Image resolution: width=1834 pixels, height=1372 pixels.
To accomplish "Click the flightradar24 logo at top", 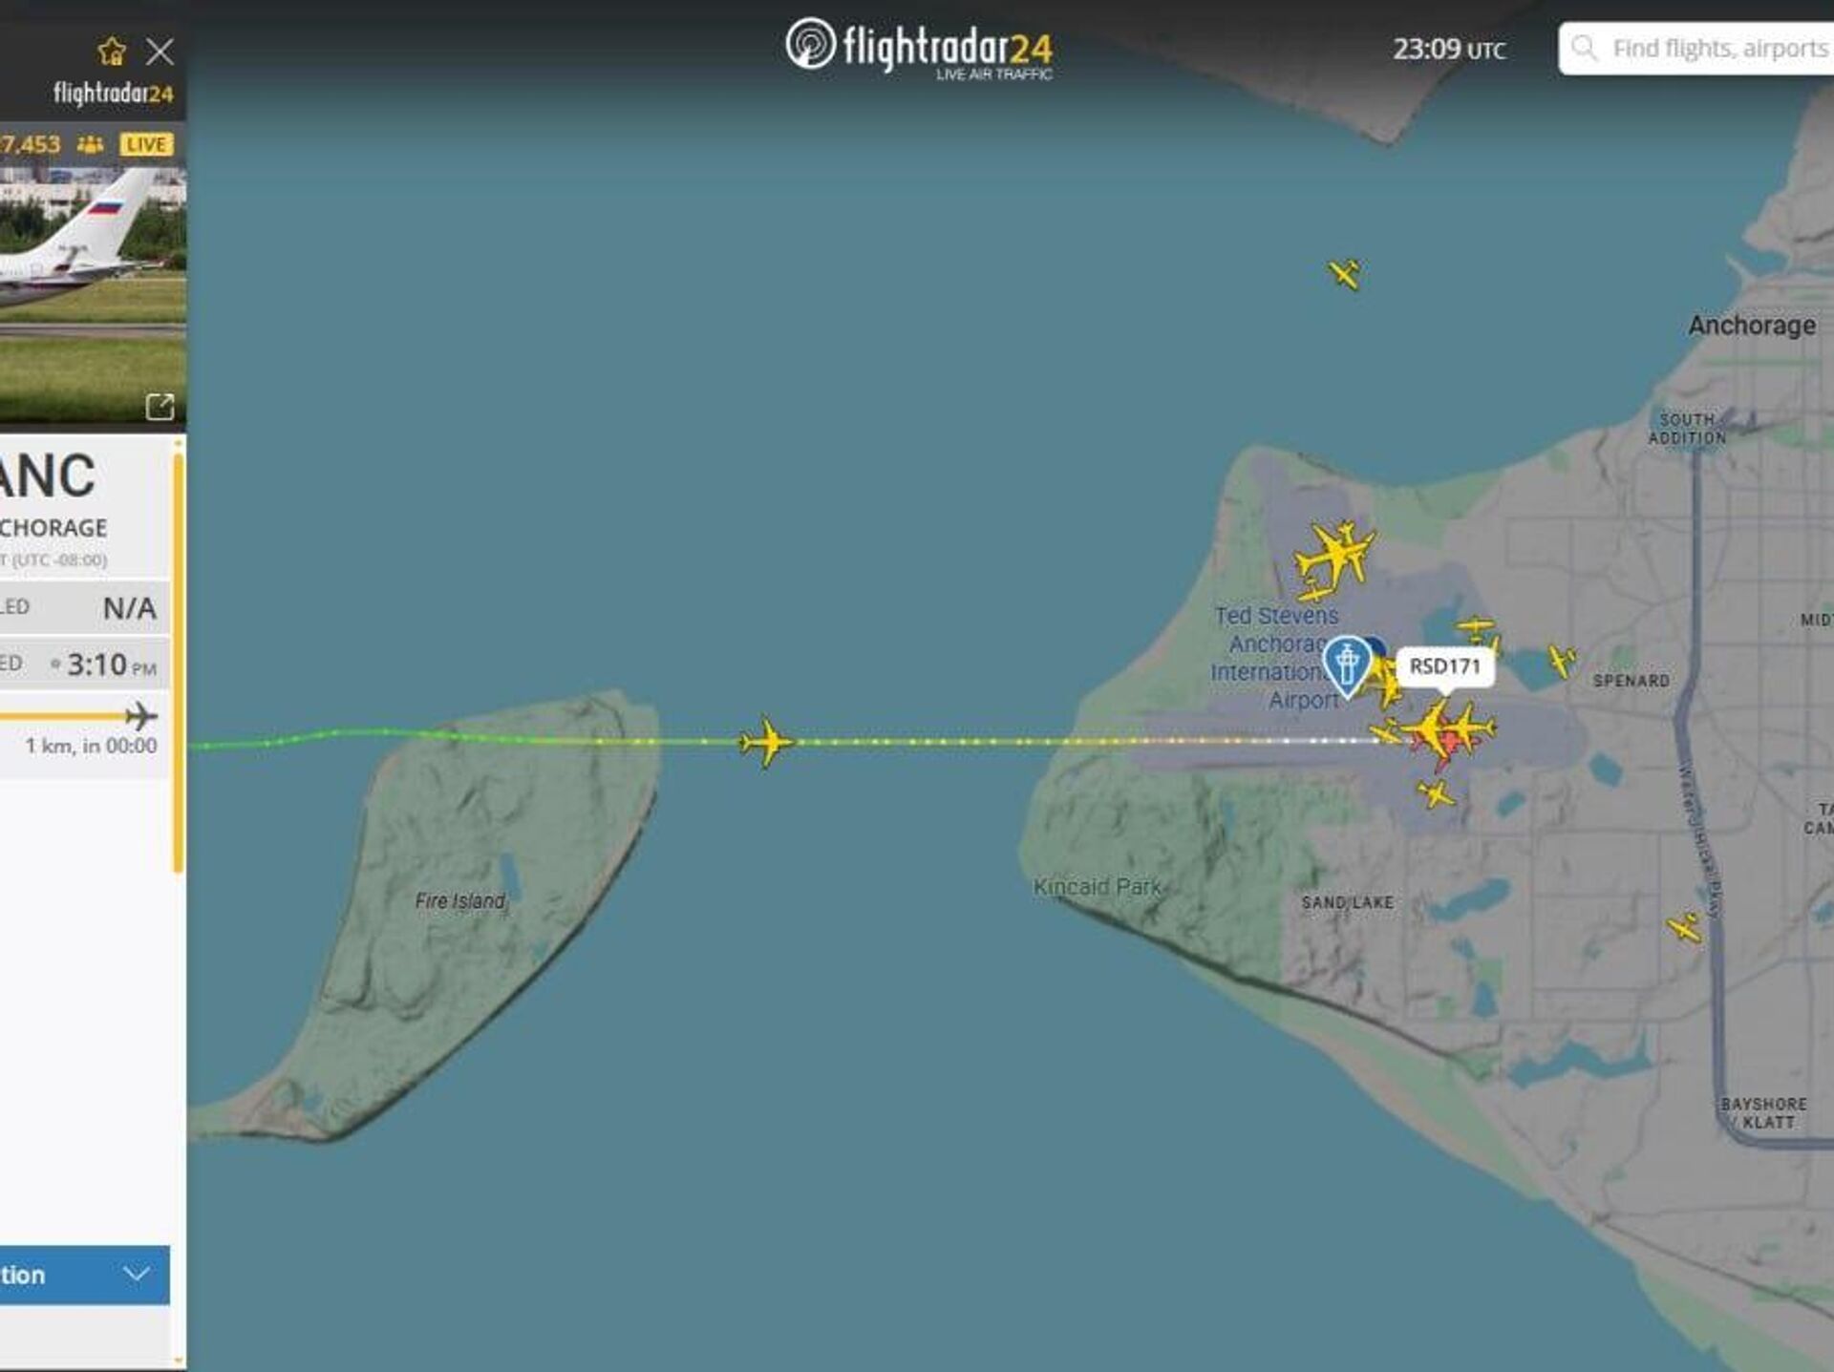I will [x=919, y=49].
